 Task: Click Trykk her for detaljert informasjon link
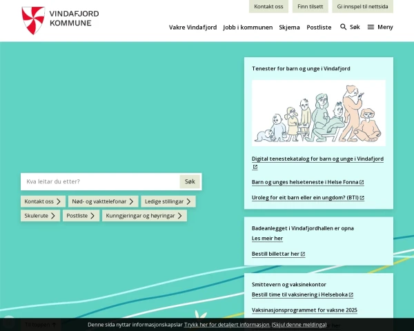(x=227, y=325)
